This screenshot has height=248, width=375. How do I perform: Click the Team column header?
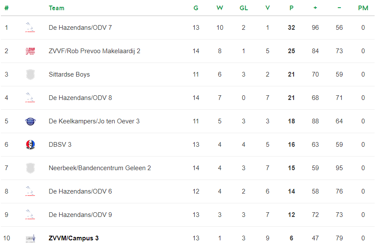point(56,8)
